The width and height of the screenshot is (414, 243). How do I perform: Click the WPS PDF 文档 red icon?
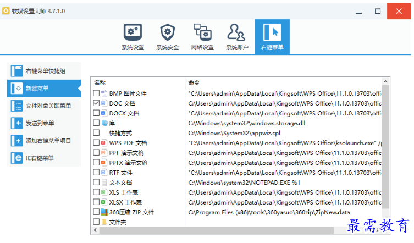pyautogui.click(x=104, y=142)
